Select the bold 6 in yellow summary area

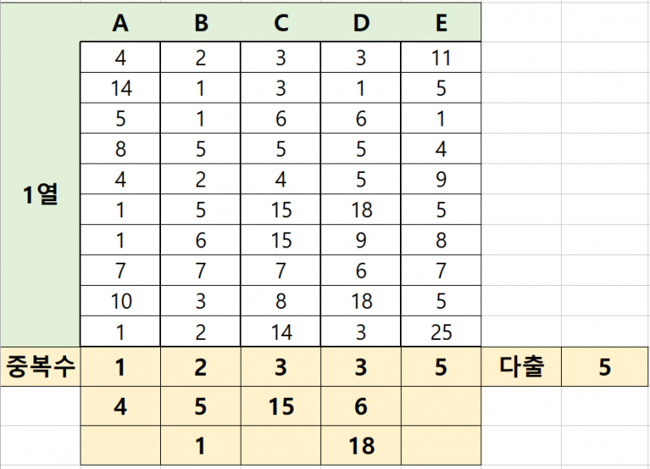(361, 407)
